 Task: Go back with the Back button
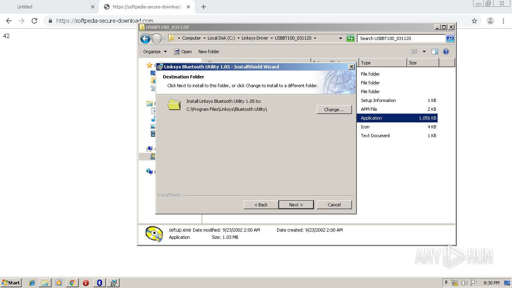tap(261, 205)
